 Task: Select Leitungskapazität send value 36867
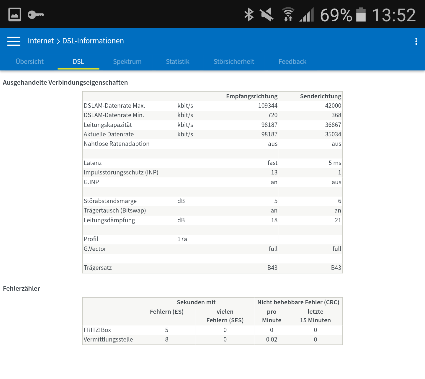[x=333, y=125]
